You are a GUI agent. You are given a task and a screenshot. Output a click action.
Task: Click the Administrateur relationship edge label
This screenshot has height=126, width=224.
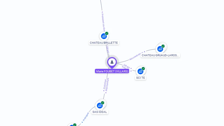(136, 56)
